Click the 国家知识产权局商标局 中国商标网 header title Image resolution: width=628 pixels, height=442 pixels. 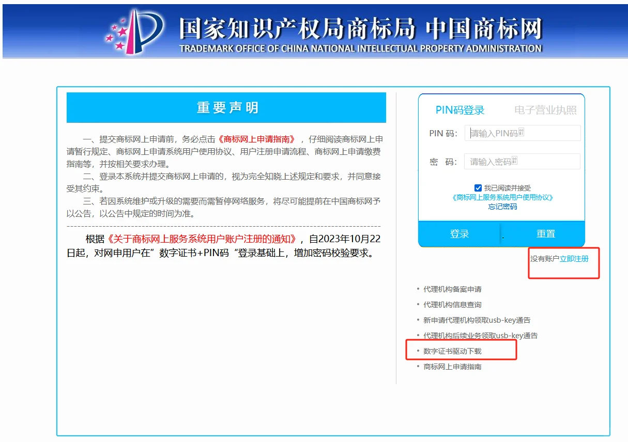(360, 28)
